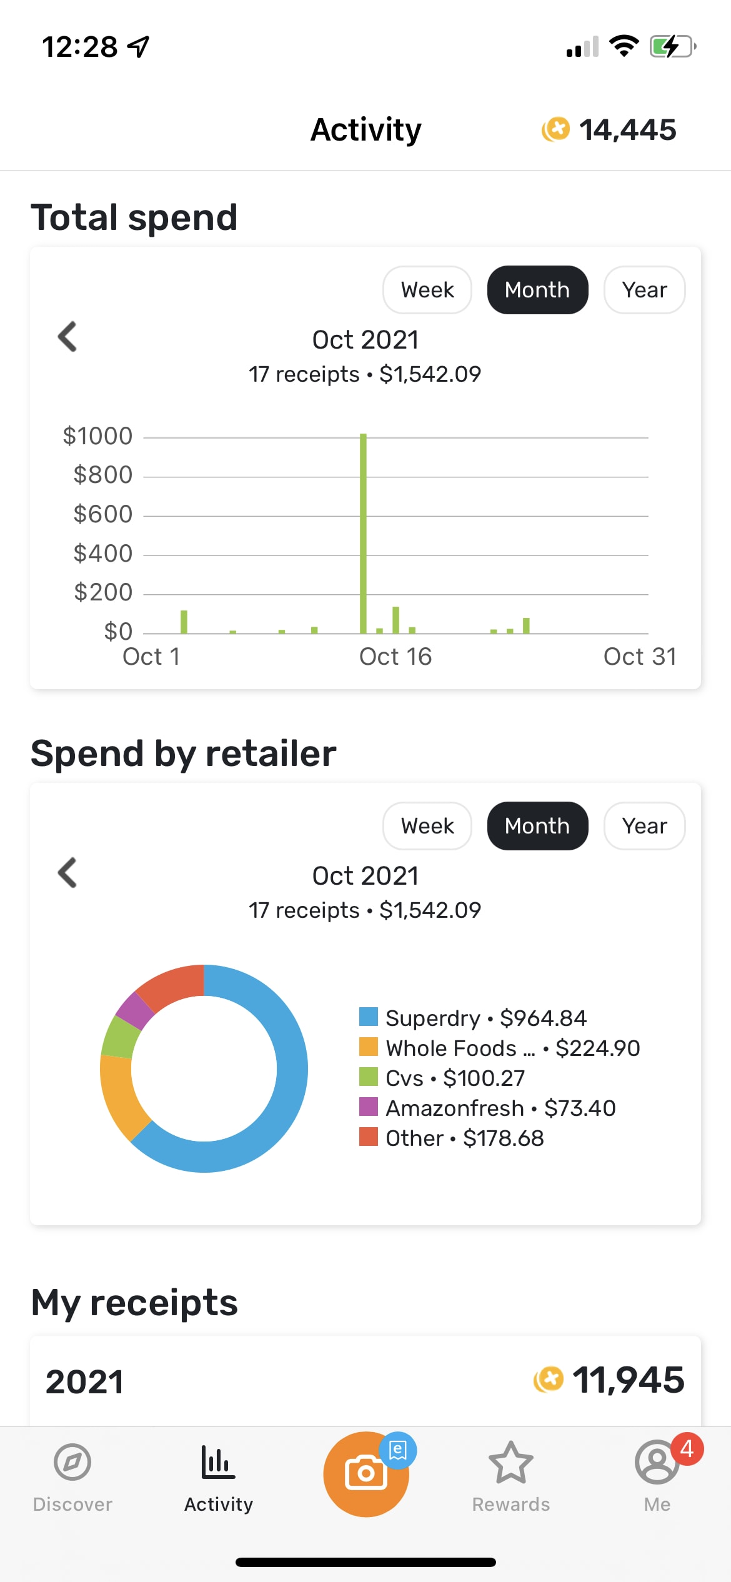Switch Total spend to Year view
731x1582 pixels.
point(644,290)
